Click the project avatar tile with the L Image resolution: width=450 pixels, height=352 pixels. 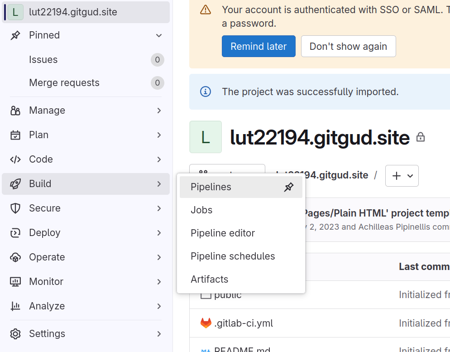pos(206,137)
